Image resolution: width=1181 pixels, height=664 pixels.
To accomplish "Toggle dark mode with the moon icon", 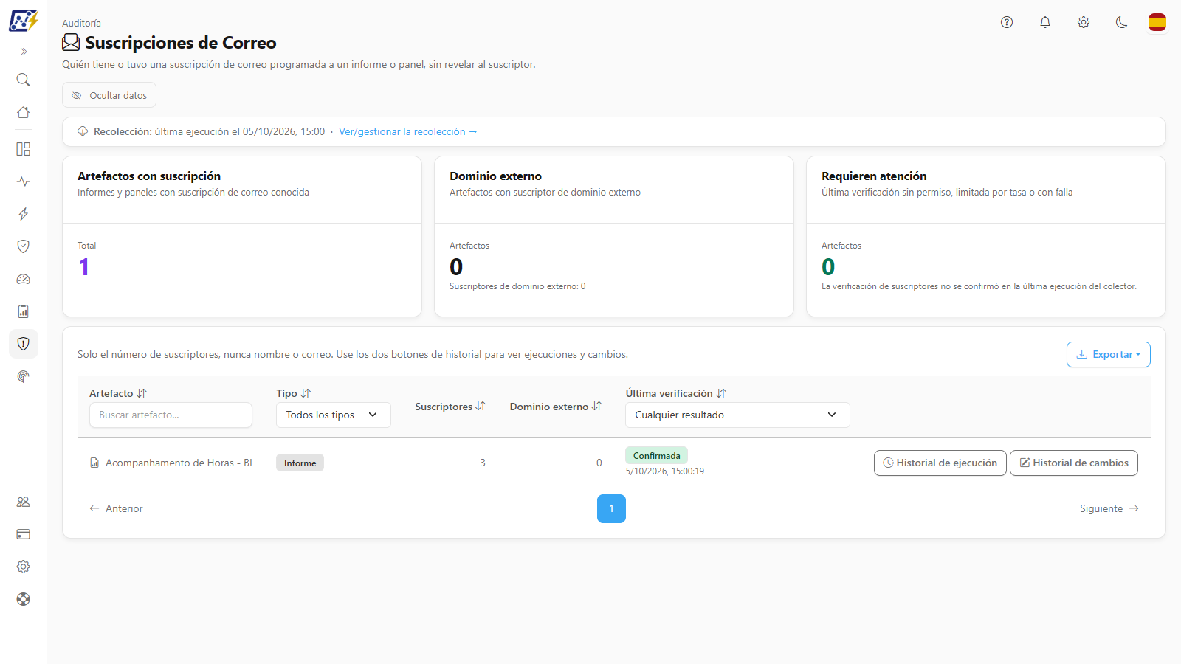I will [x=1122, y=22].
